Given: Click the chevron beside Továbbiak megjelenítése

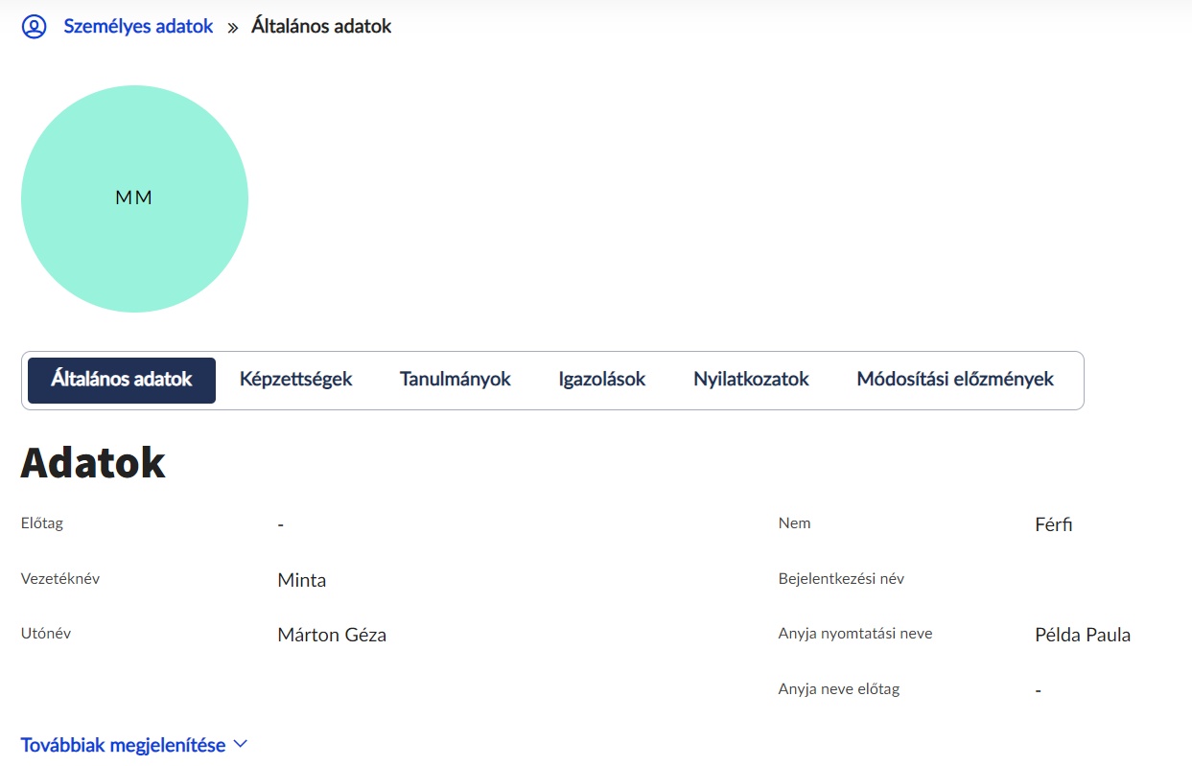Looking at the screenshot, I should 241,744.
